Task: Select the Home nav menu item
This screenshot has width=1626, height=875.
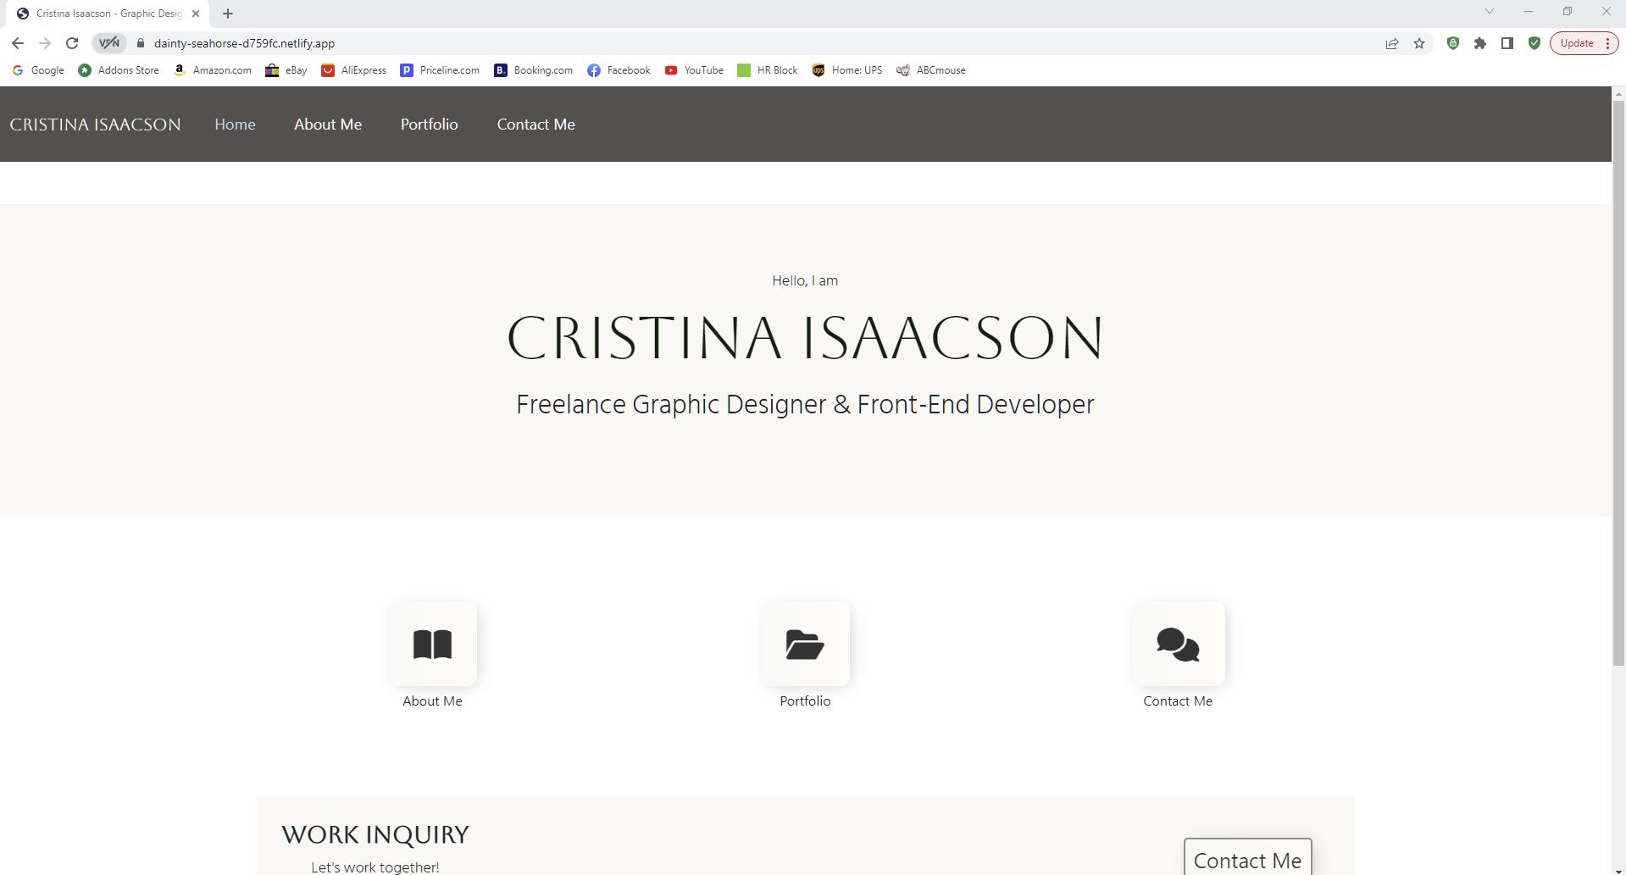Action: click(x=235, y=125)
